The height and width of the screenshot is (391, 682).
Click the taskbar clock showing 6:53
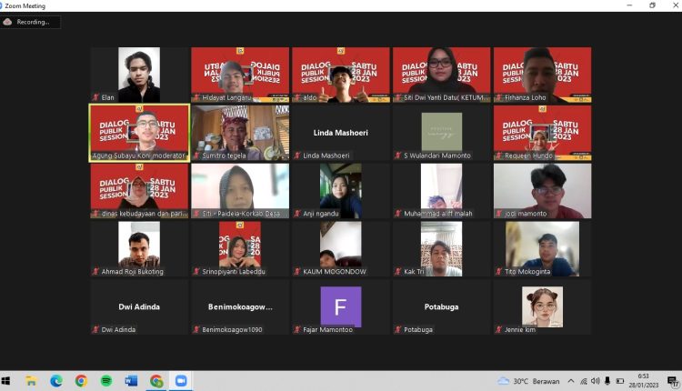pos(643,381)
